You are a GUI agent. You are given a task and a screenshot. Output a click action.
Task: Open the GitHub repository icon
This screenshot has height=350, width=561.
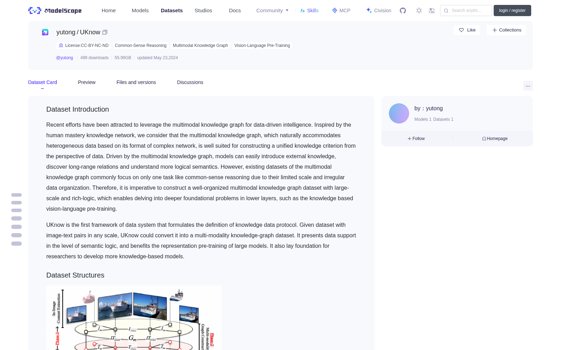pos(403,10)
